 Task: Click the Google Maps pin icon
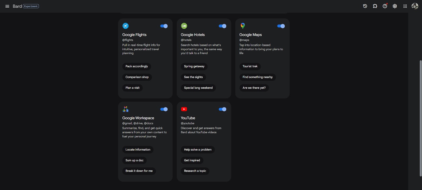coord(243,26)
